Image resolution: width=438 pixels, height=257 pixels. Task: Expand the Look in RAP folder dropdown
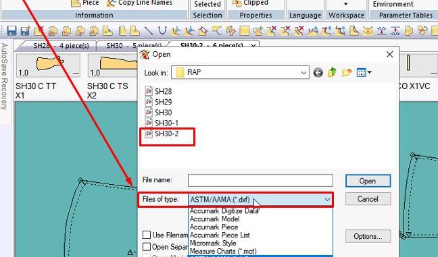tap(303, 73)
